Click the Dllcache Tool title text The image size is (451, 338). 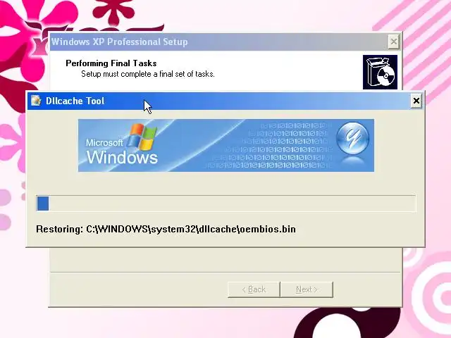pyautogui.click(x=75, y=101)
